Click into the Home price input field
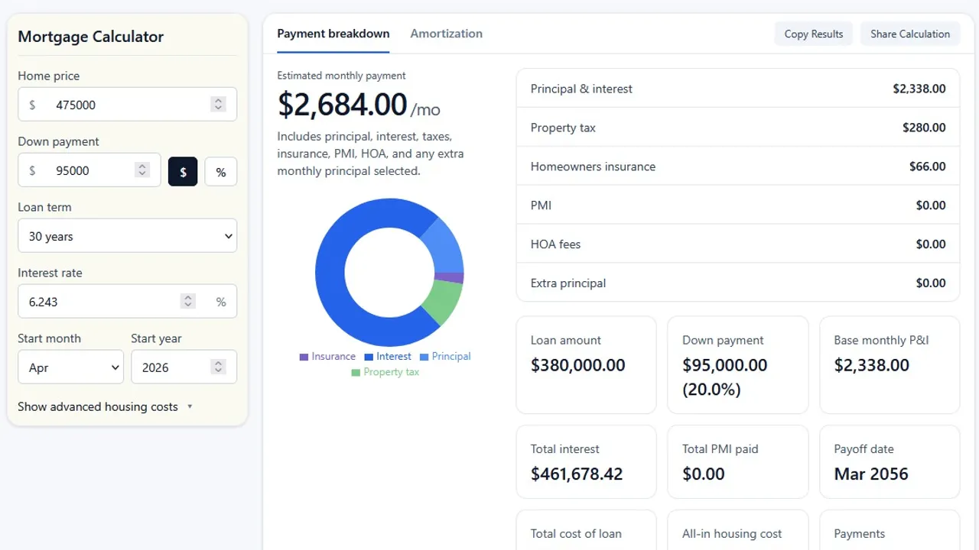979x550 pixels. 127,105
